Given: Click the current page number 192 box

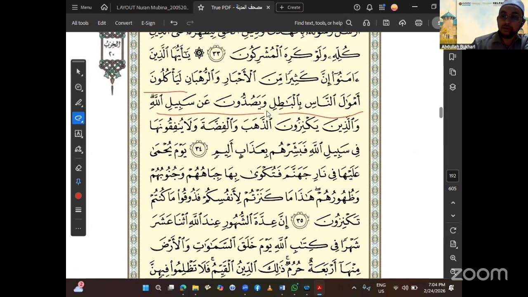Looking at the screenshot, I should 453,176.
